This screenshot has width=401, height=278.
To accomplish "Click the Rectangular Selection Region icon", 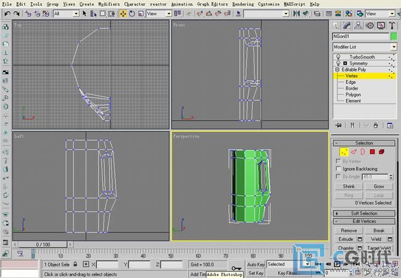I will point(102,14).
